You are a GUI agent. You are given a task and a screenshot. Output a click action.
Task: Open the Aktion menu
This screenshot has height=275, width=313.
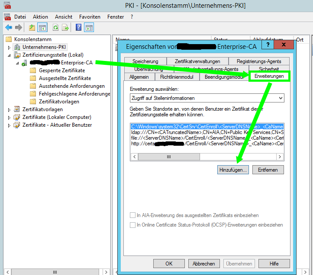[x=41, y=17]
